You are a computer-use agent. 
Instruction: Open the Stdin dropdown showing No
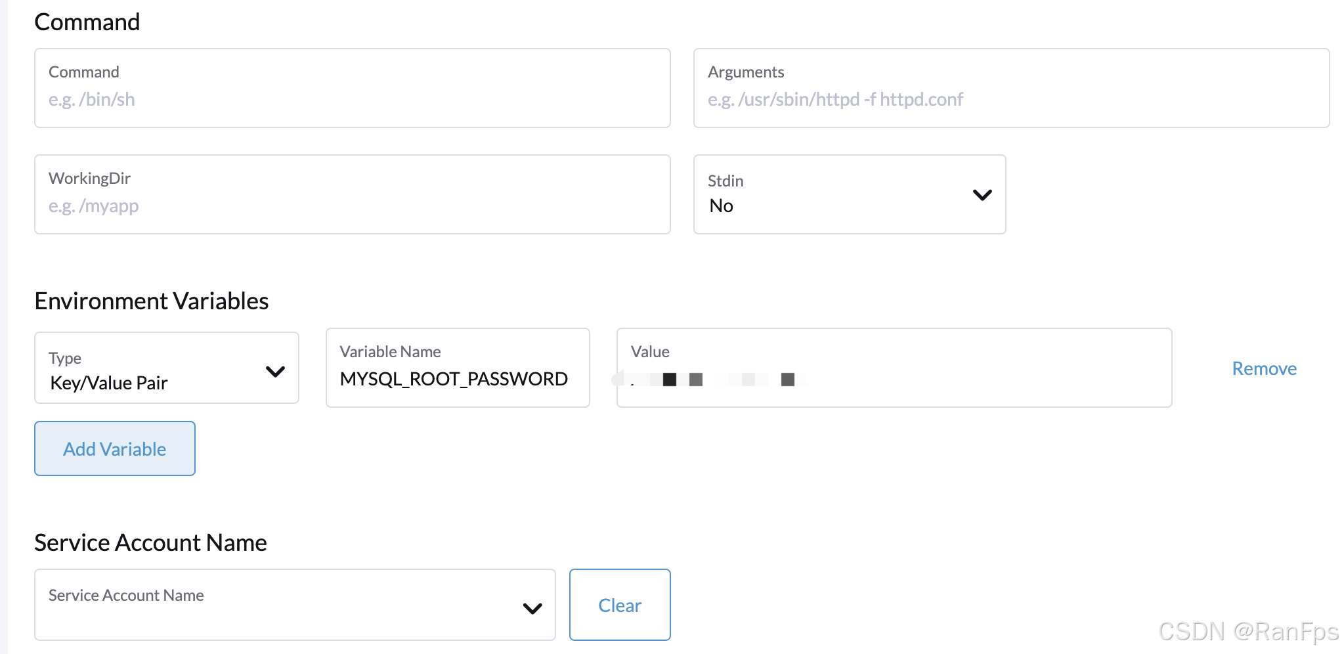[x=850, y=194]
